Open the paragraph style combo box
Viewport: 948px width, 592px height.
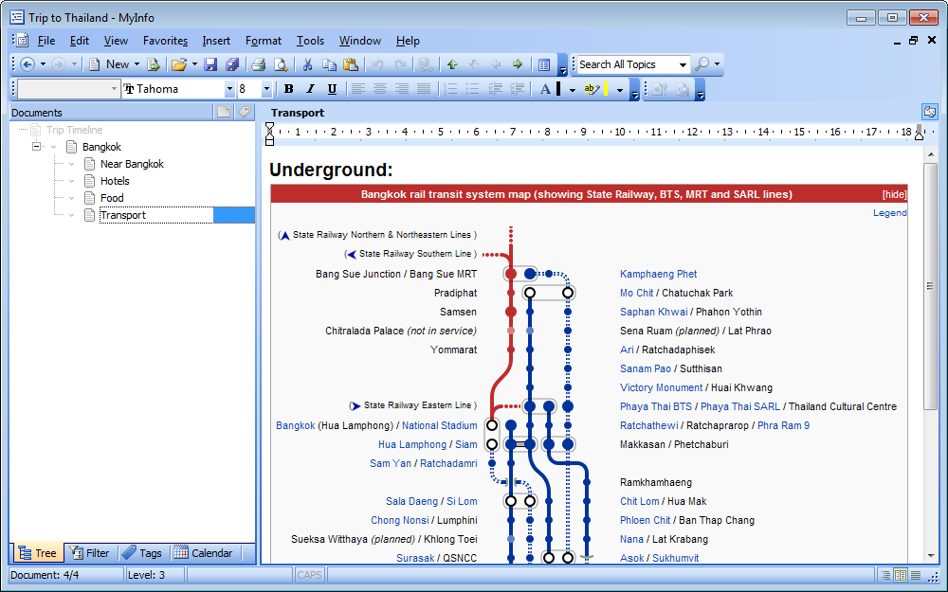[68, 89]
